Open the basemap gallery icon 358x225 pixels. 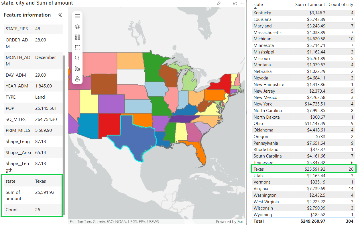pos(77,37)
